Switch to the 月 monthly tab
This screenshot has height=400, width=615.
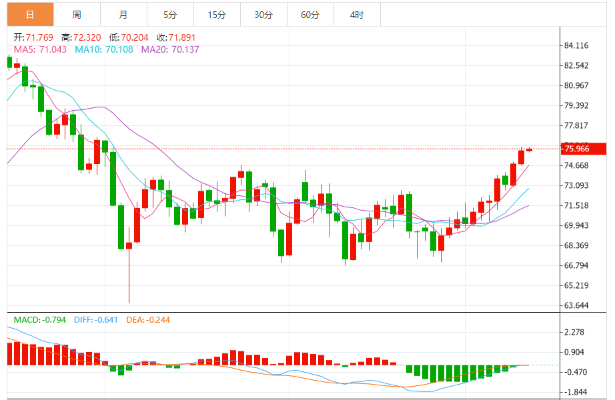[123, 15]
